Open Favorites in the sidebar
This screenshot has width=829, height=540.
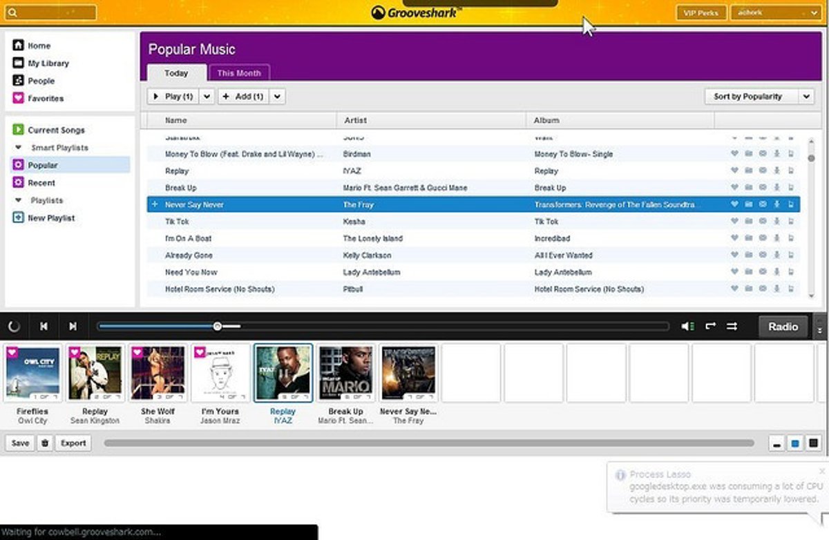point(45,99)
